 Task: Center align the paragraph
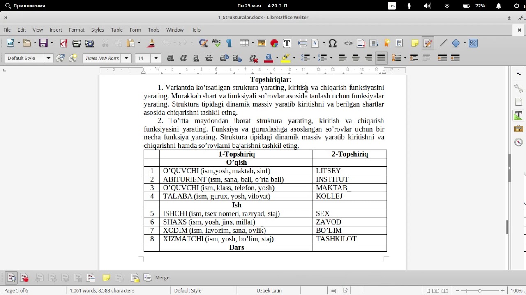coord(355,58)
